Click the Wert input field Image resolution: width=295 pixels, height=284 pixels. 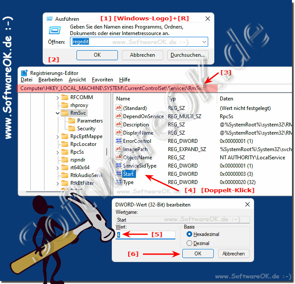(146, 235)
